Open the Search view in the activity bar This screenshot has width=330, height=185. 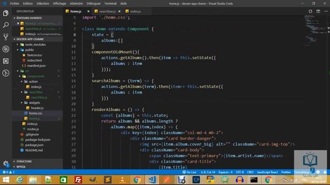click(x=6, y=25)
